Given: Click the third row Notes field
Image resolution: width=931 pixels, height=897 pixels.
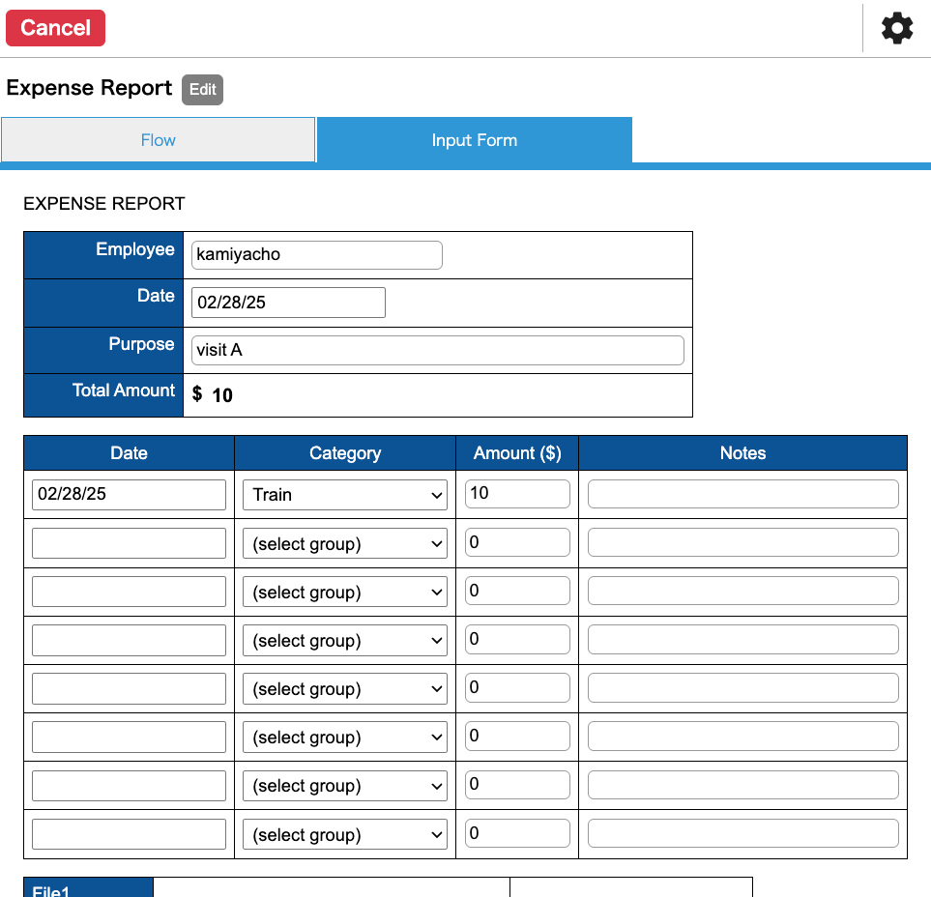Looking at the screenshot, I should 742,591.
